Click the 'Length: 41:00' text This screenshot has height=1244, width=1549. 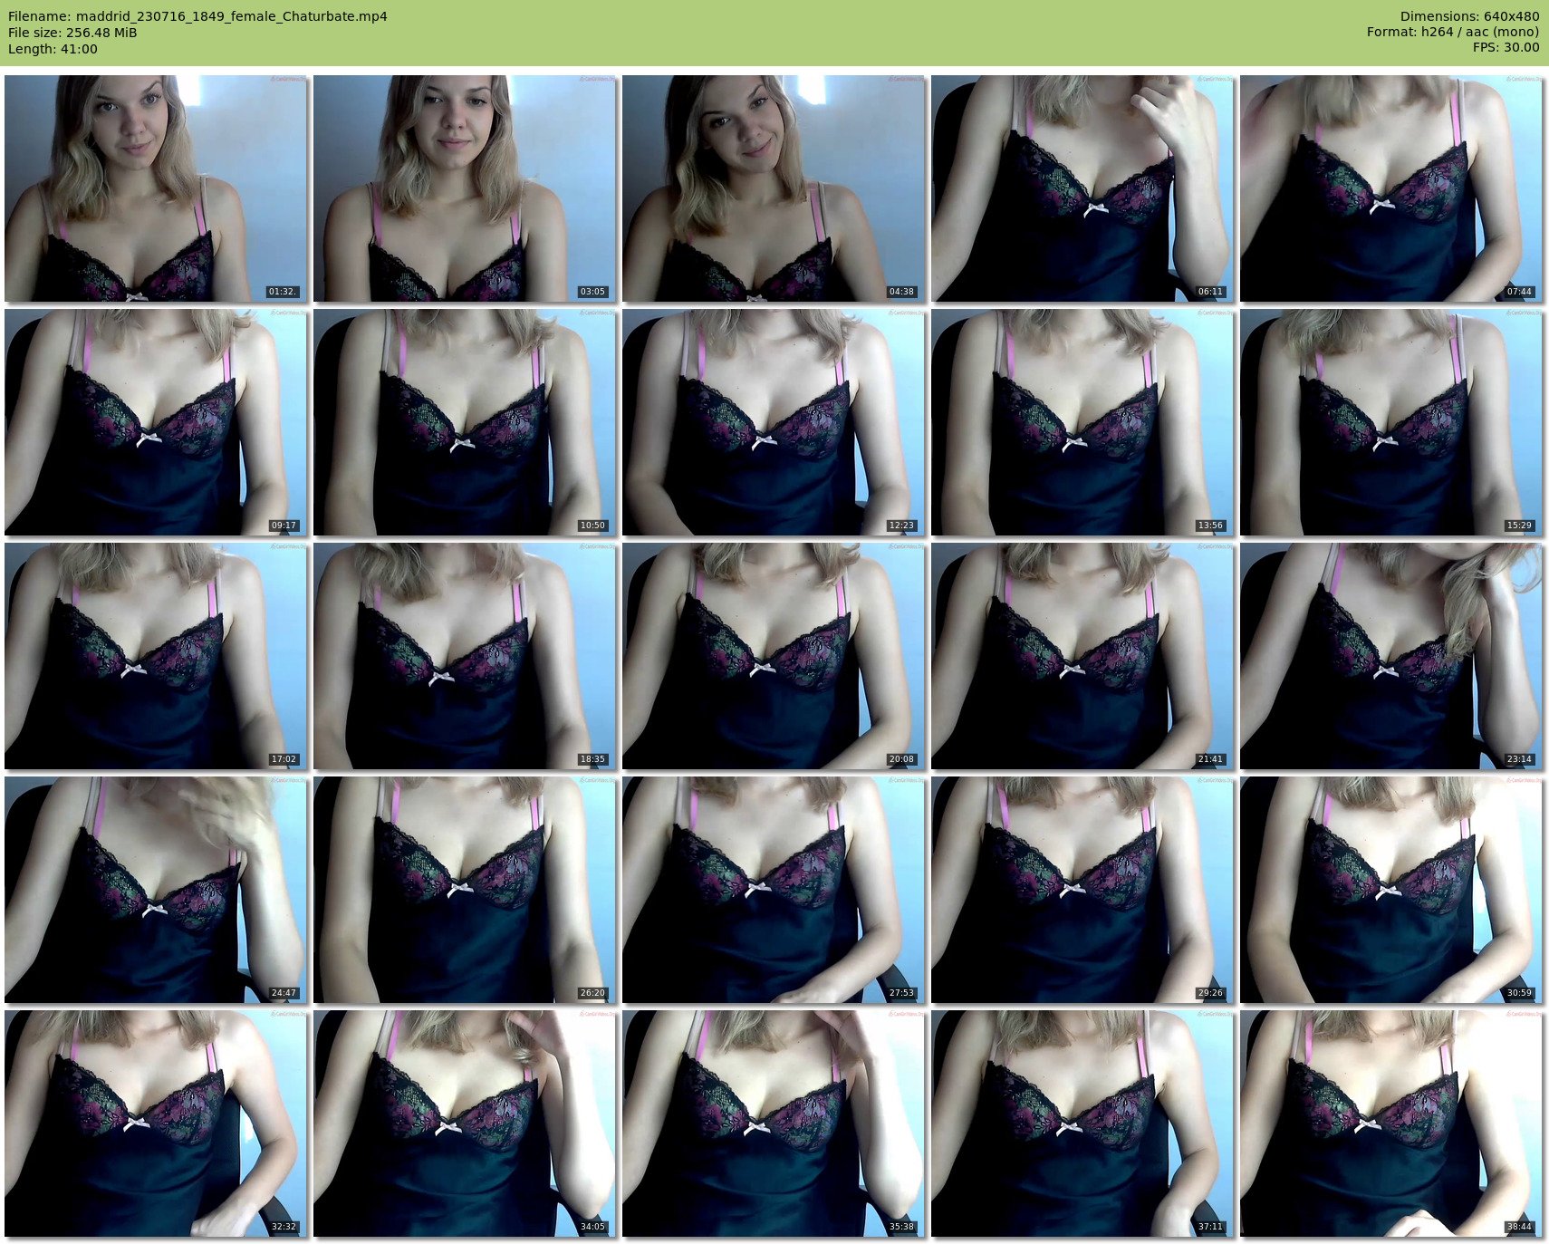(x=53, y=49)
